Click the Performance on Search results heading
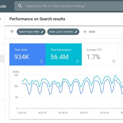Viewport: 123px width, 123px height. click(37, 19)
